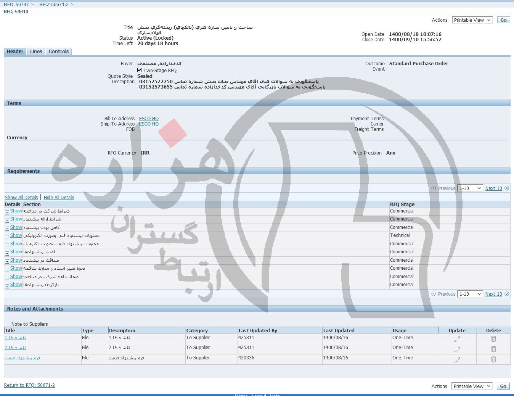This screenshot has width=514, height=396.
Task: Expand plus icon for صداقت در پیشنهاد
Action: (x=7, y=261)
